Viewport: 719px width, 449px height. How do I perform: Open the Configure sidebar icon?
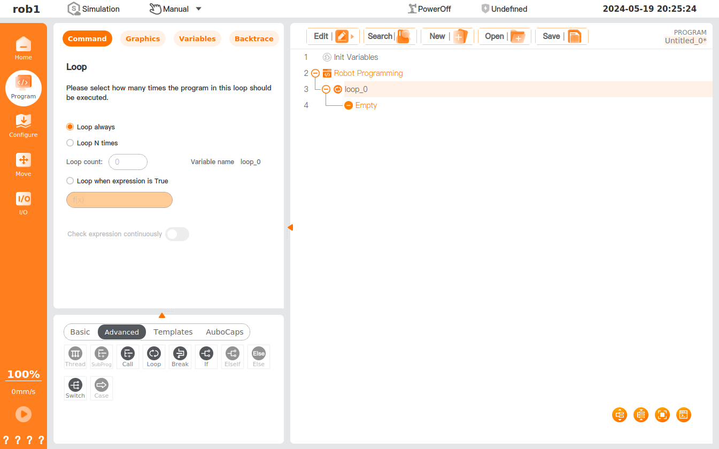coord(23,126)
